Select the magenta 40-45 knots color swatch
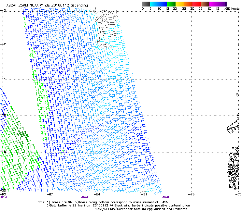This screenshot has height=211, width=241. [x=214, y=4]
